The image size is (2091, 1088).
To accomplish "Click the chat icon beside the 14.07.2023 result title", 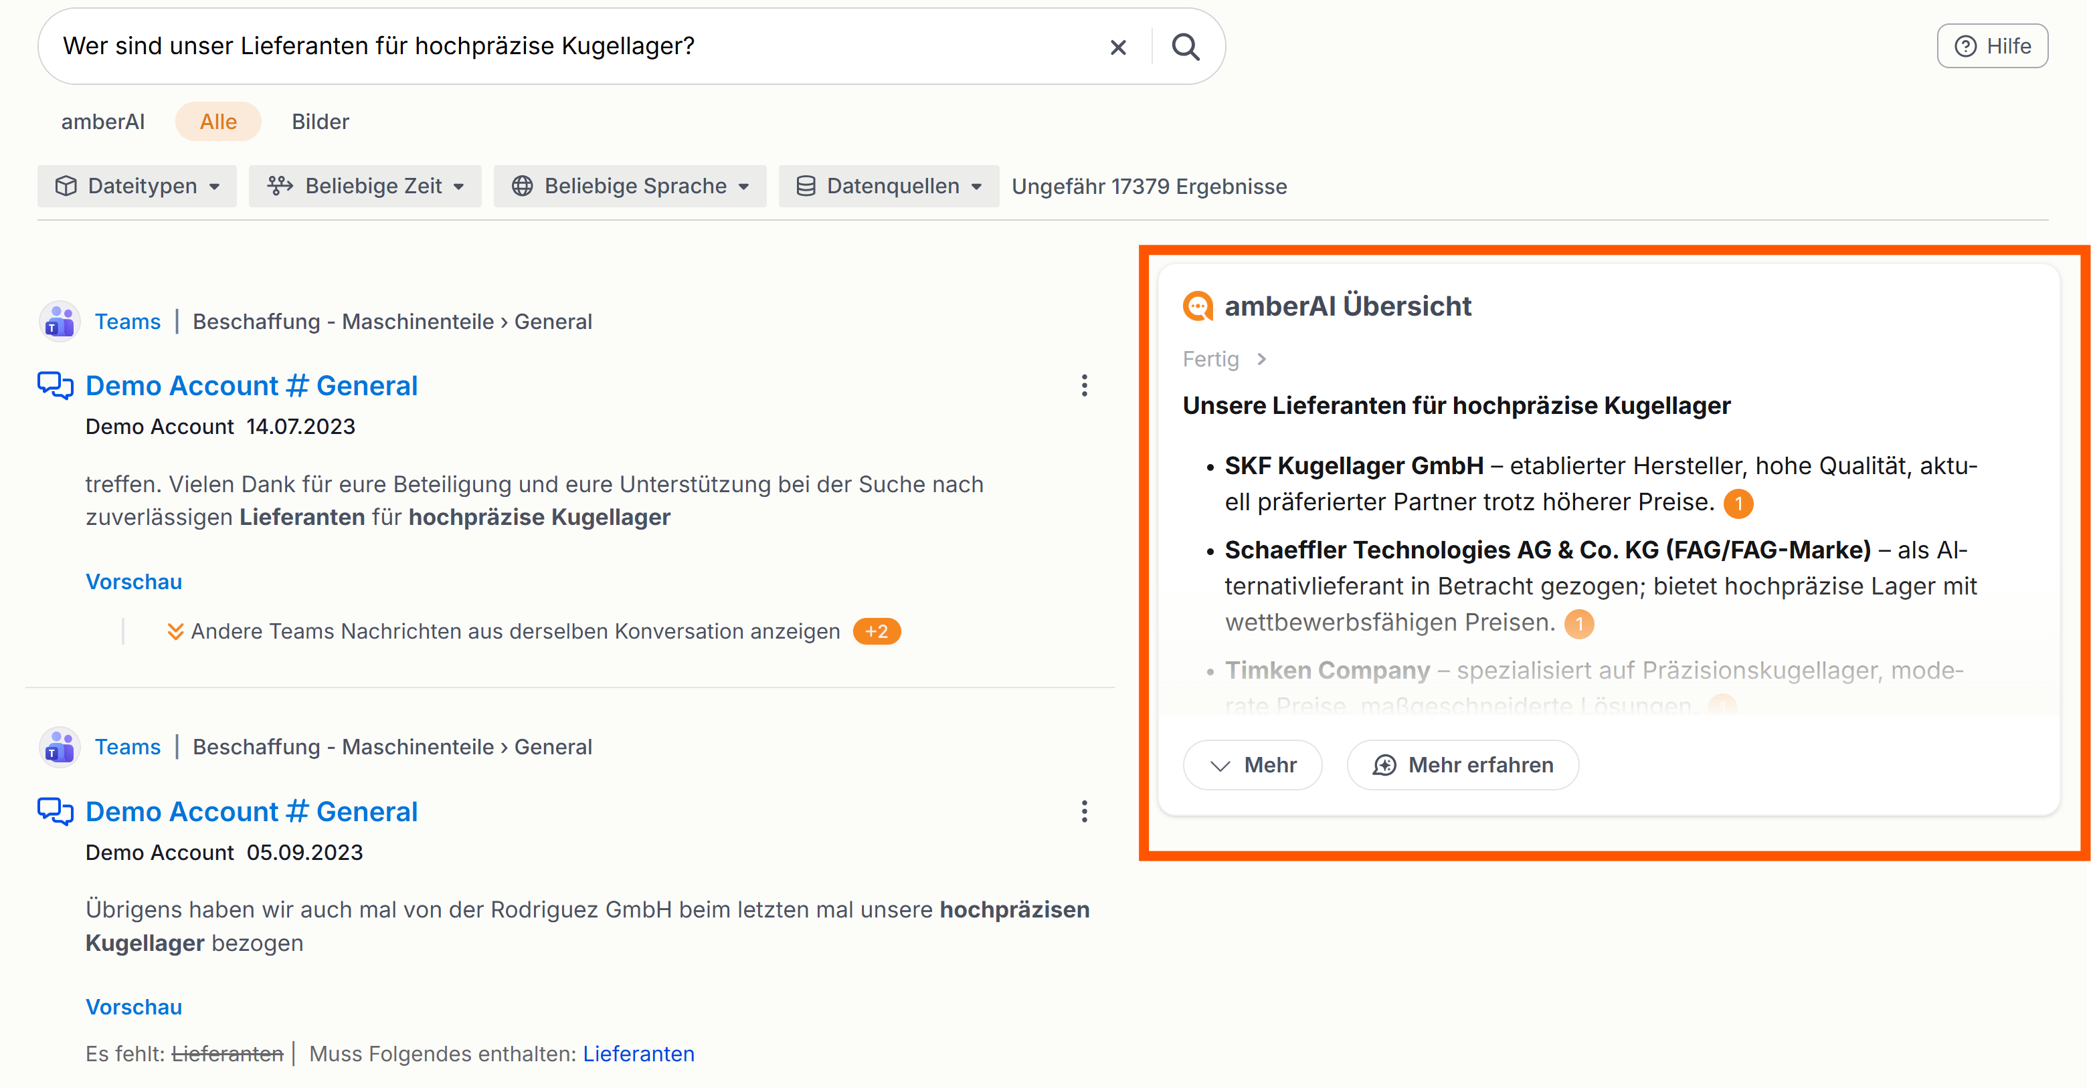I will tap(55, 385).
